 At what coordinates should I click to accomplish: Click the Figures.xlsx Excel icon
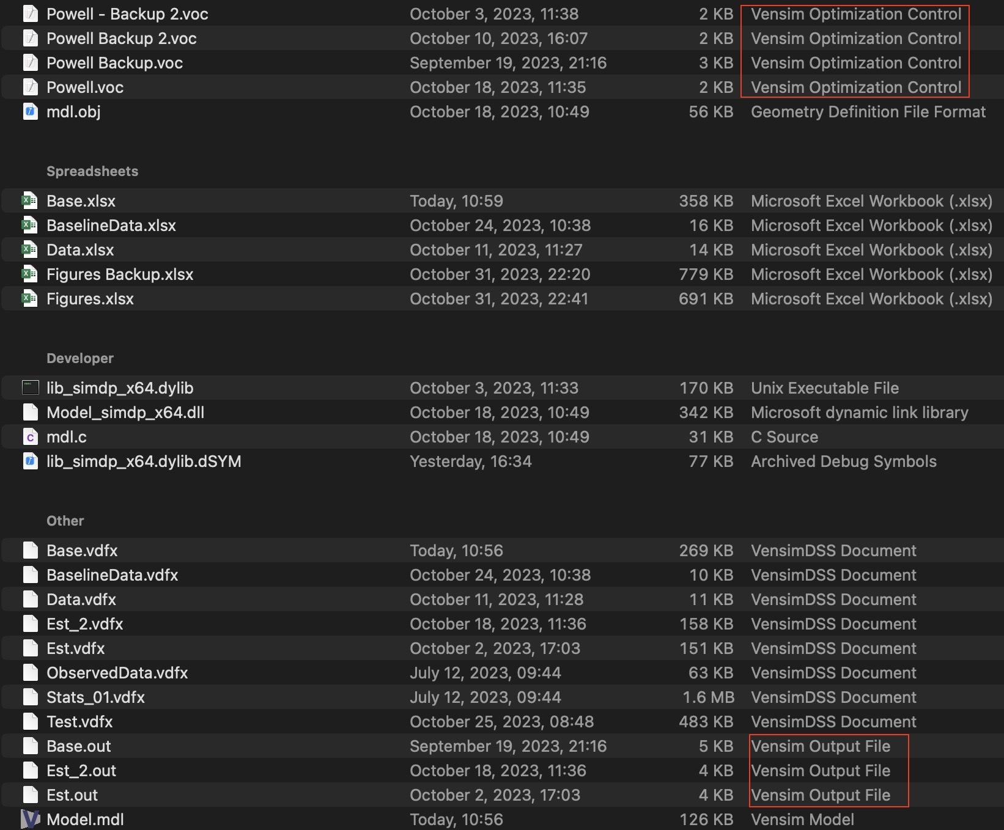[x=30, y=299]
